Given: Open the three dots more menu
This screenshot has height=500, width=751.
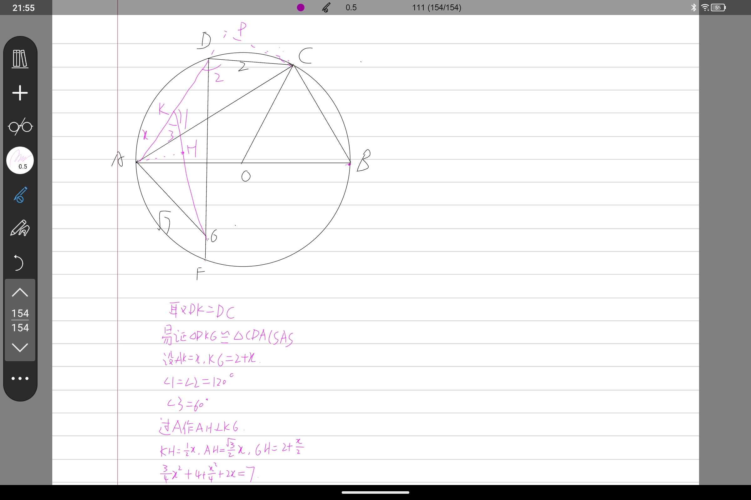Looking at the screenshot, I should point(20,378).
